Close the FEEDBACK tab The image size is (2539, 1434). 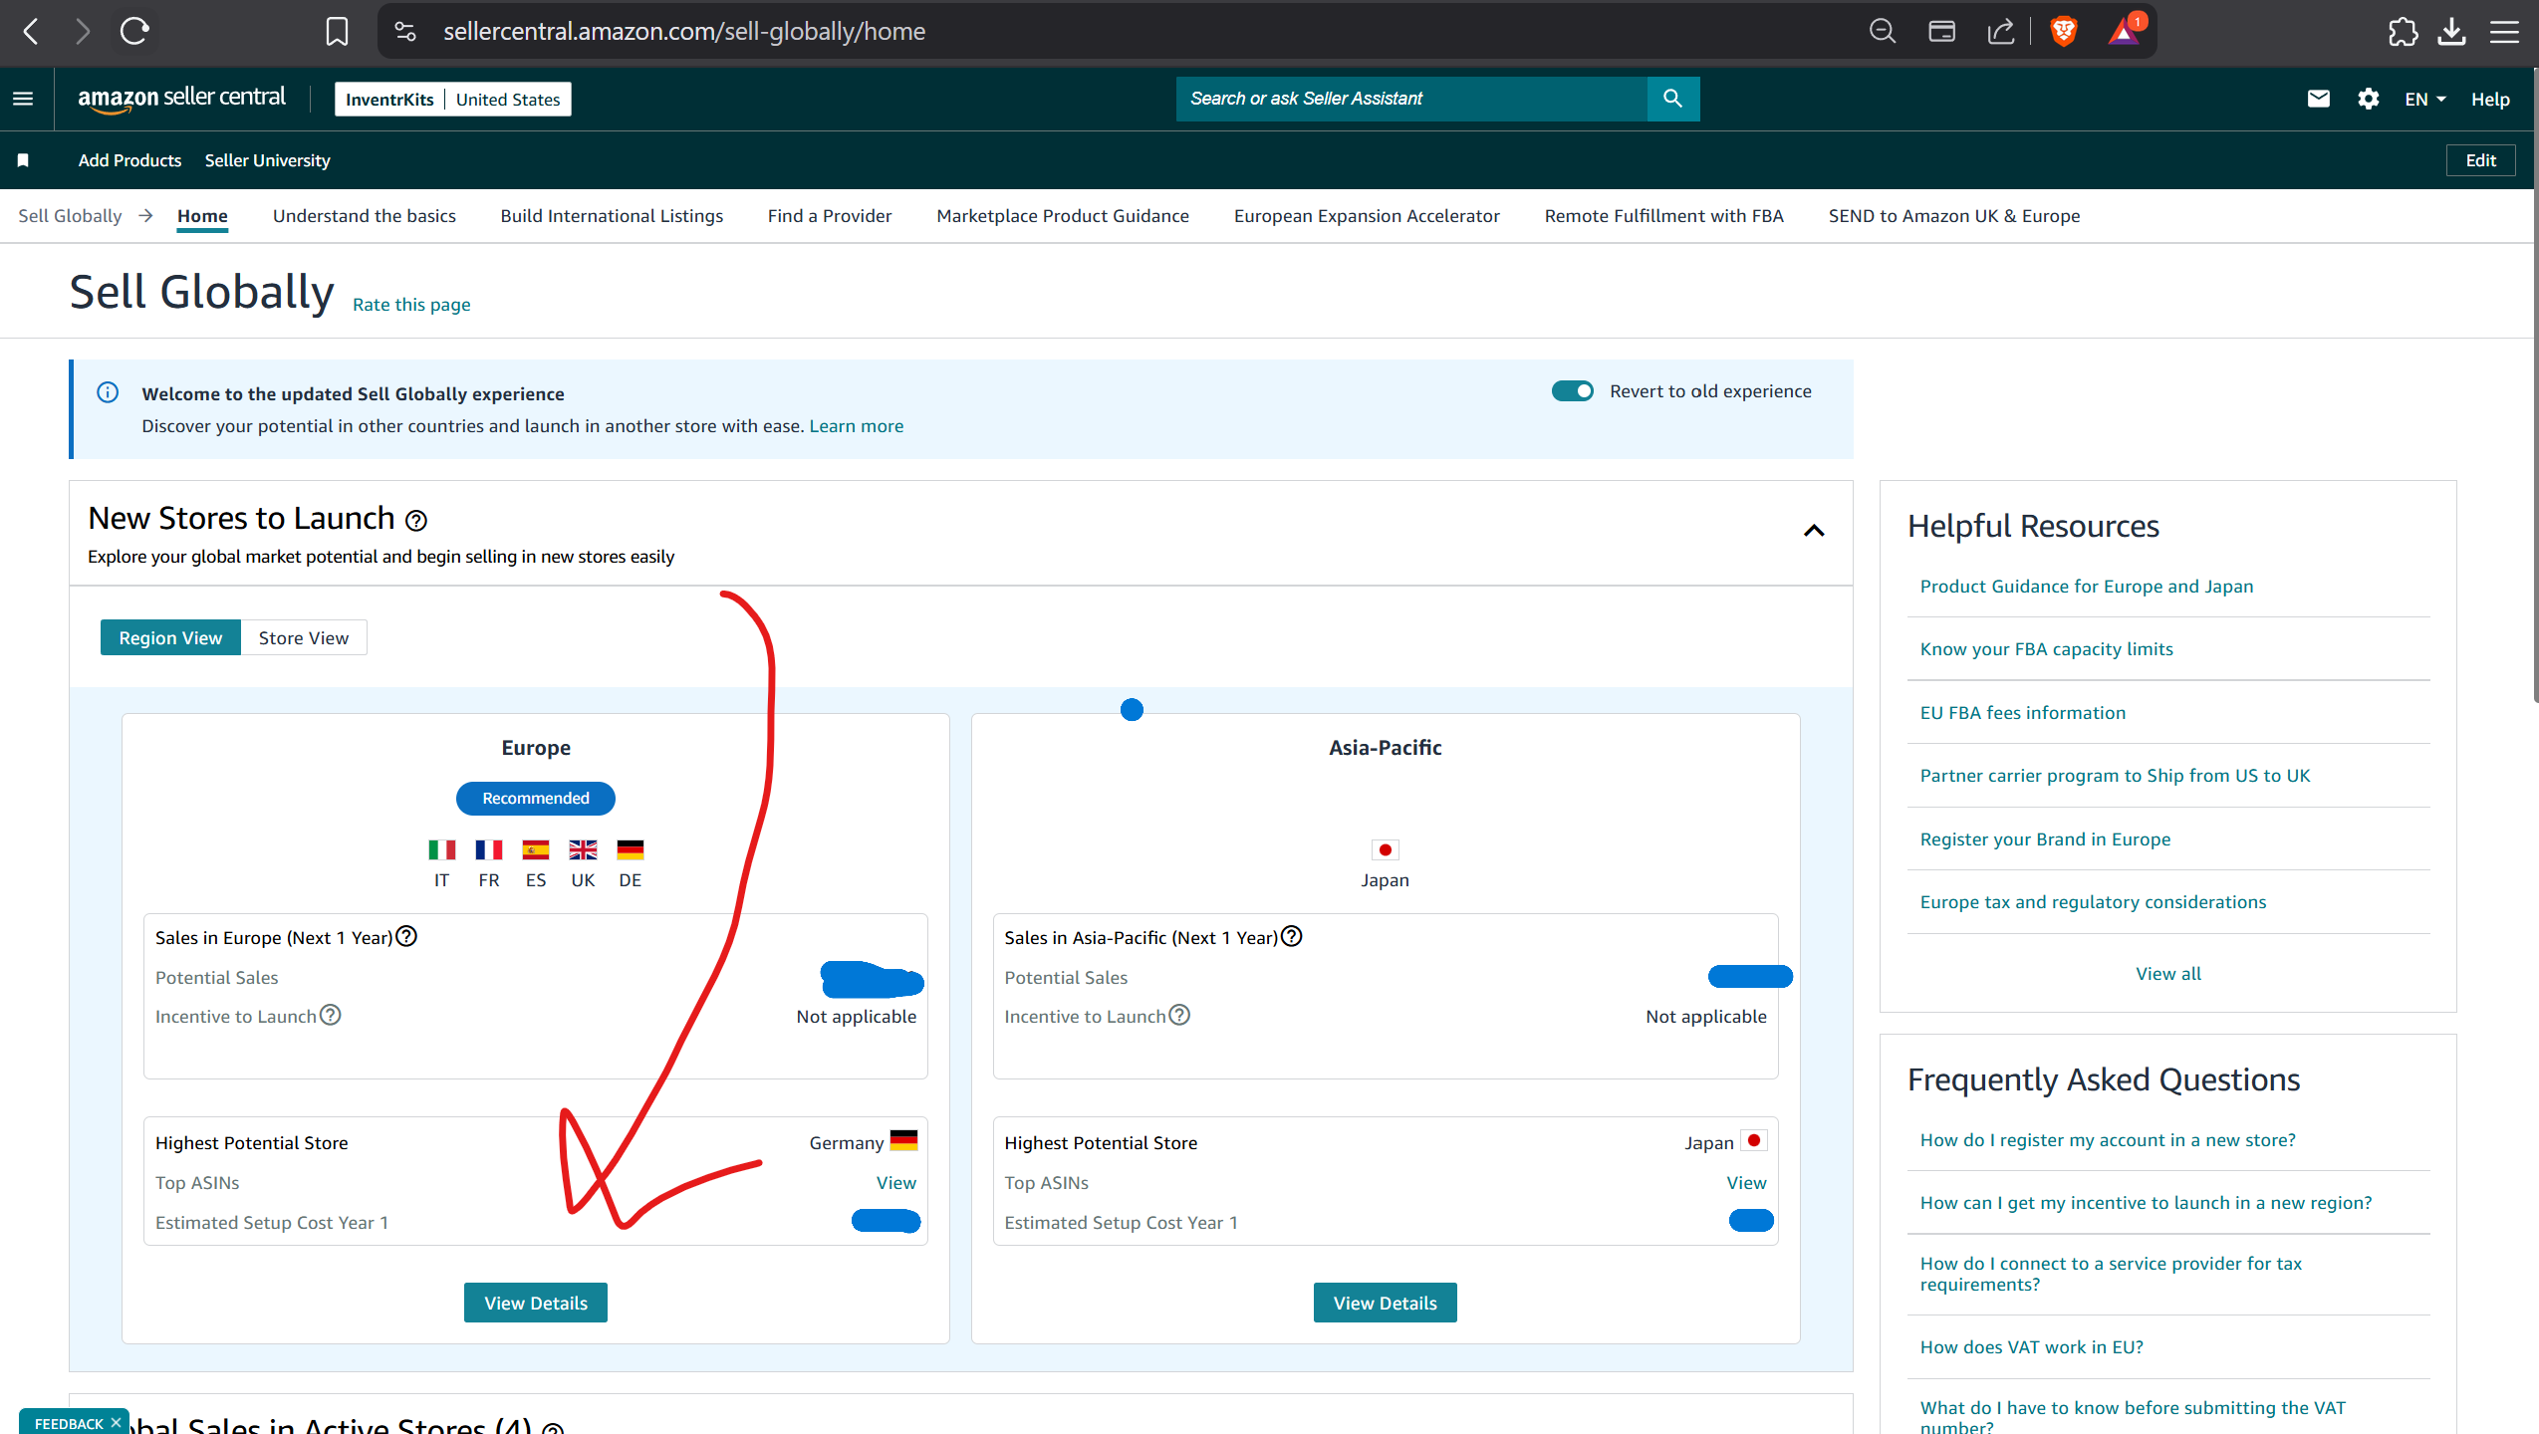116,1422
